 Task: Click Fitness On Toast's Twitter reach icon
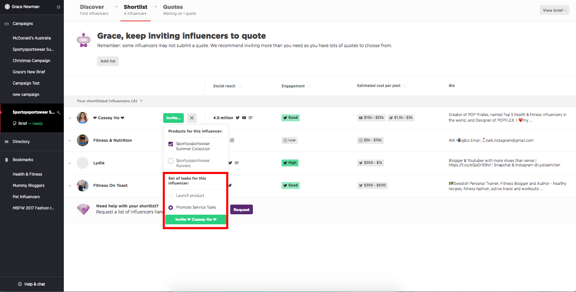coord(230,185)
